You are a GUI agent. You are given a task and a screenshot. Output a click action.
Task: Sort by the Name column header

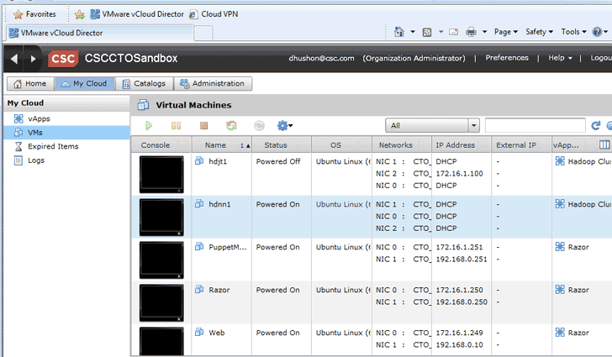click(x=221, y=145)
